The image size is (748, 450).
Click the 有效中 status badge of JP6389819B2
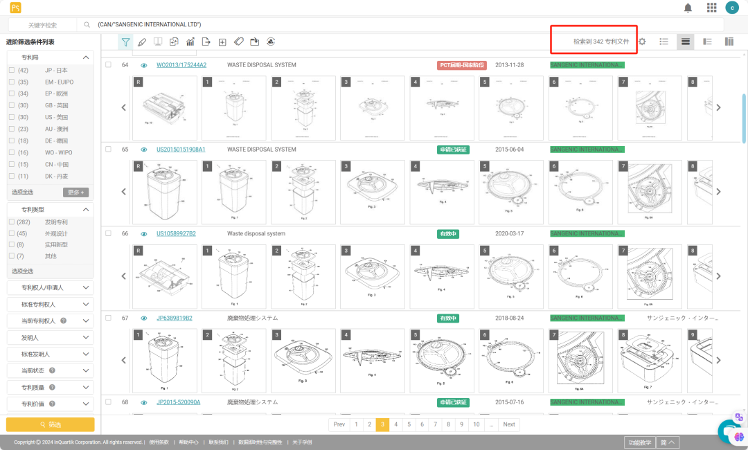[448, 318]
